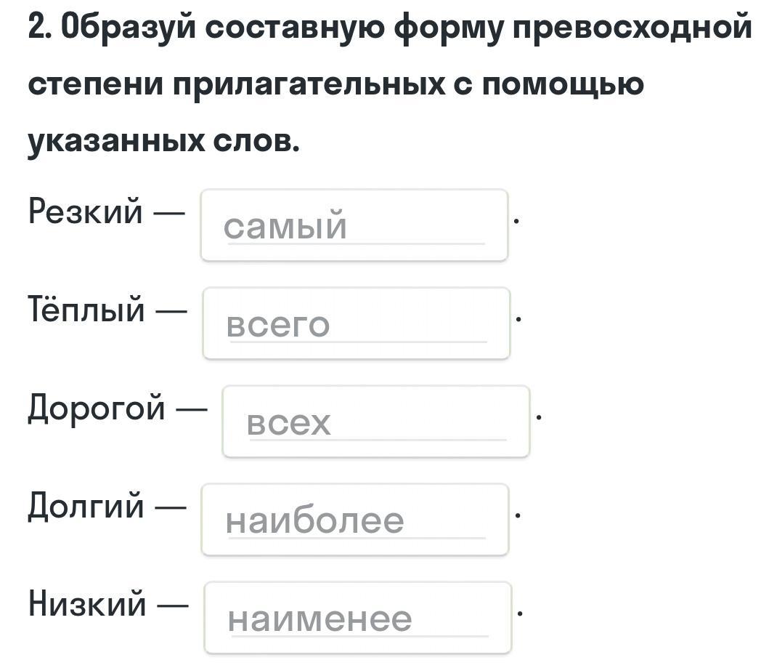The image size is (769, 668).
Task: Click the word 'Дорогой'
Action: point(97,409)
